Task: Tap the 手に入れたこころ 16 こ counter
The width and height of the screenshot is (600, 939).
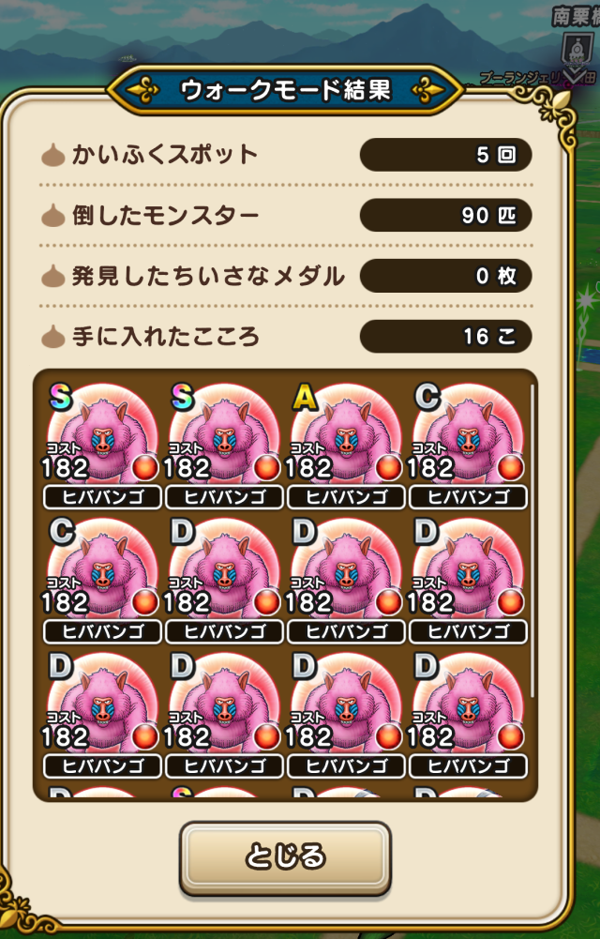Action: [x=445, y=336]
